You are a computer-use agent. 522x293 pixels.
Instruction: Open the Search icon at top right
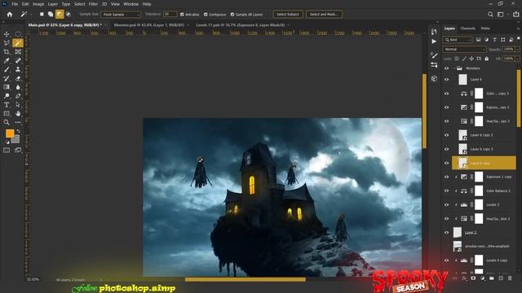[x=490, y=15]
